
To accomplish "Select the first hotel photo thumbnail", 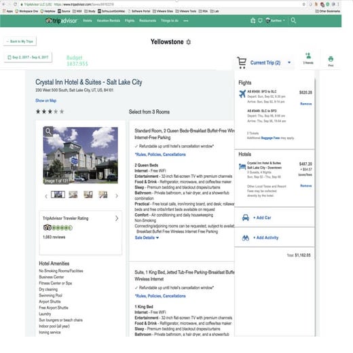I will [58, 195].
